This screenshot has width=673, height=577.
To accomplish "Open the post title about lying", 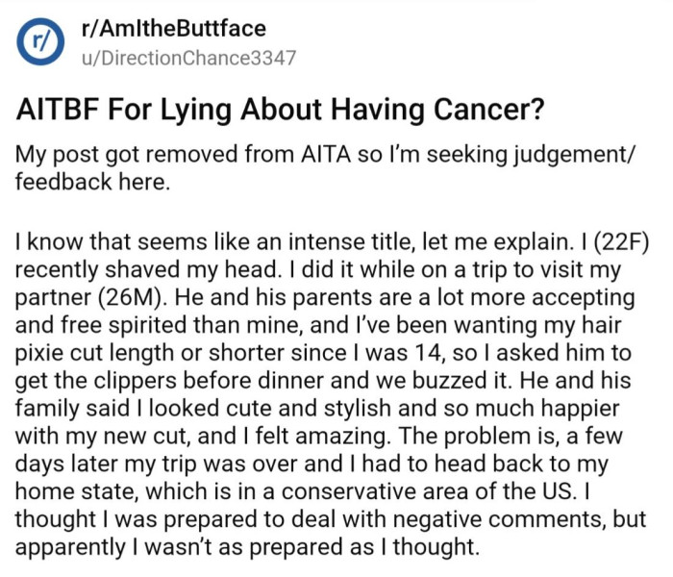I will [281, 110].
